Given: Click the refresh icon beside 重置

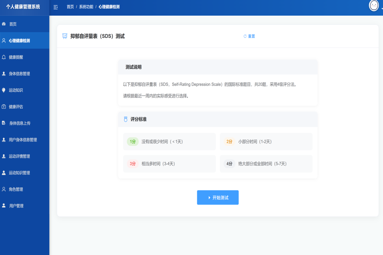Looking at the screenshot, I should coord(244,36).
